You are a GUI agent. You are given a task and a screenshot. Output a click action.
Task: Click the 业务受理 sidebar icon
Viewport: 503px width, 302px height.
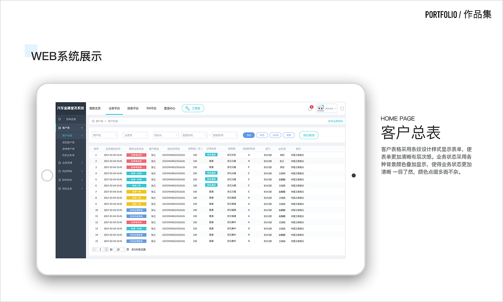59,162
